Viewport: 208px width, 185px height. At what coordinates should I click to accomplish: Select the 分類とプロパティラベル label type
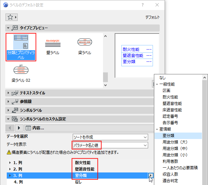pyautogui.click(x=21, y=47)
